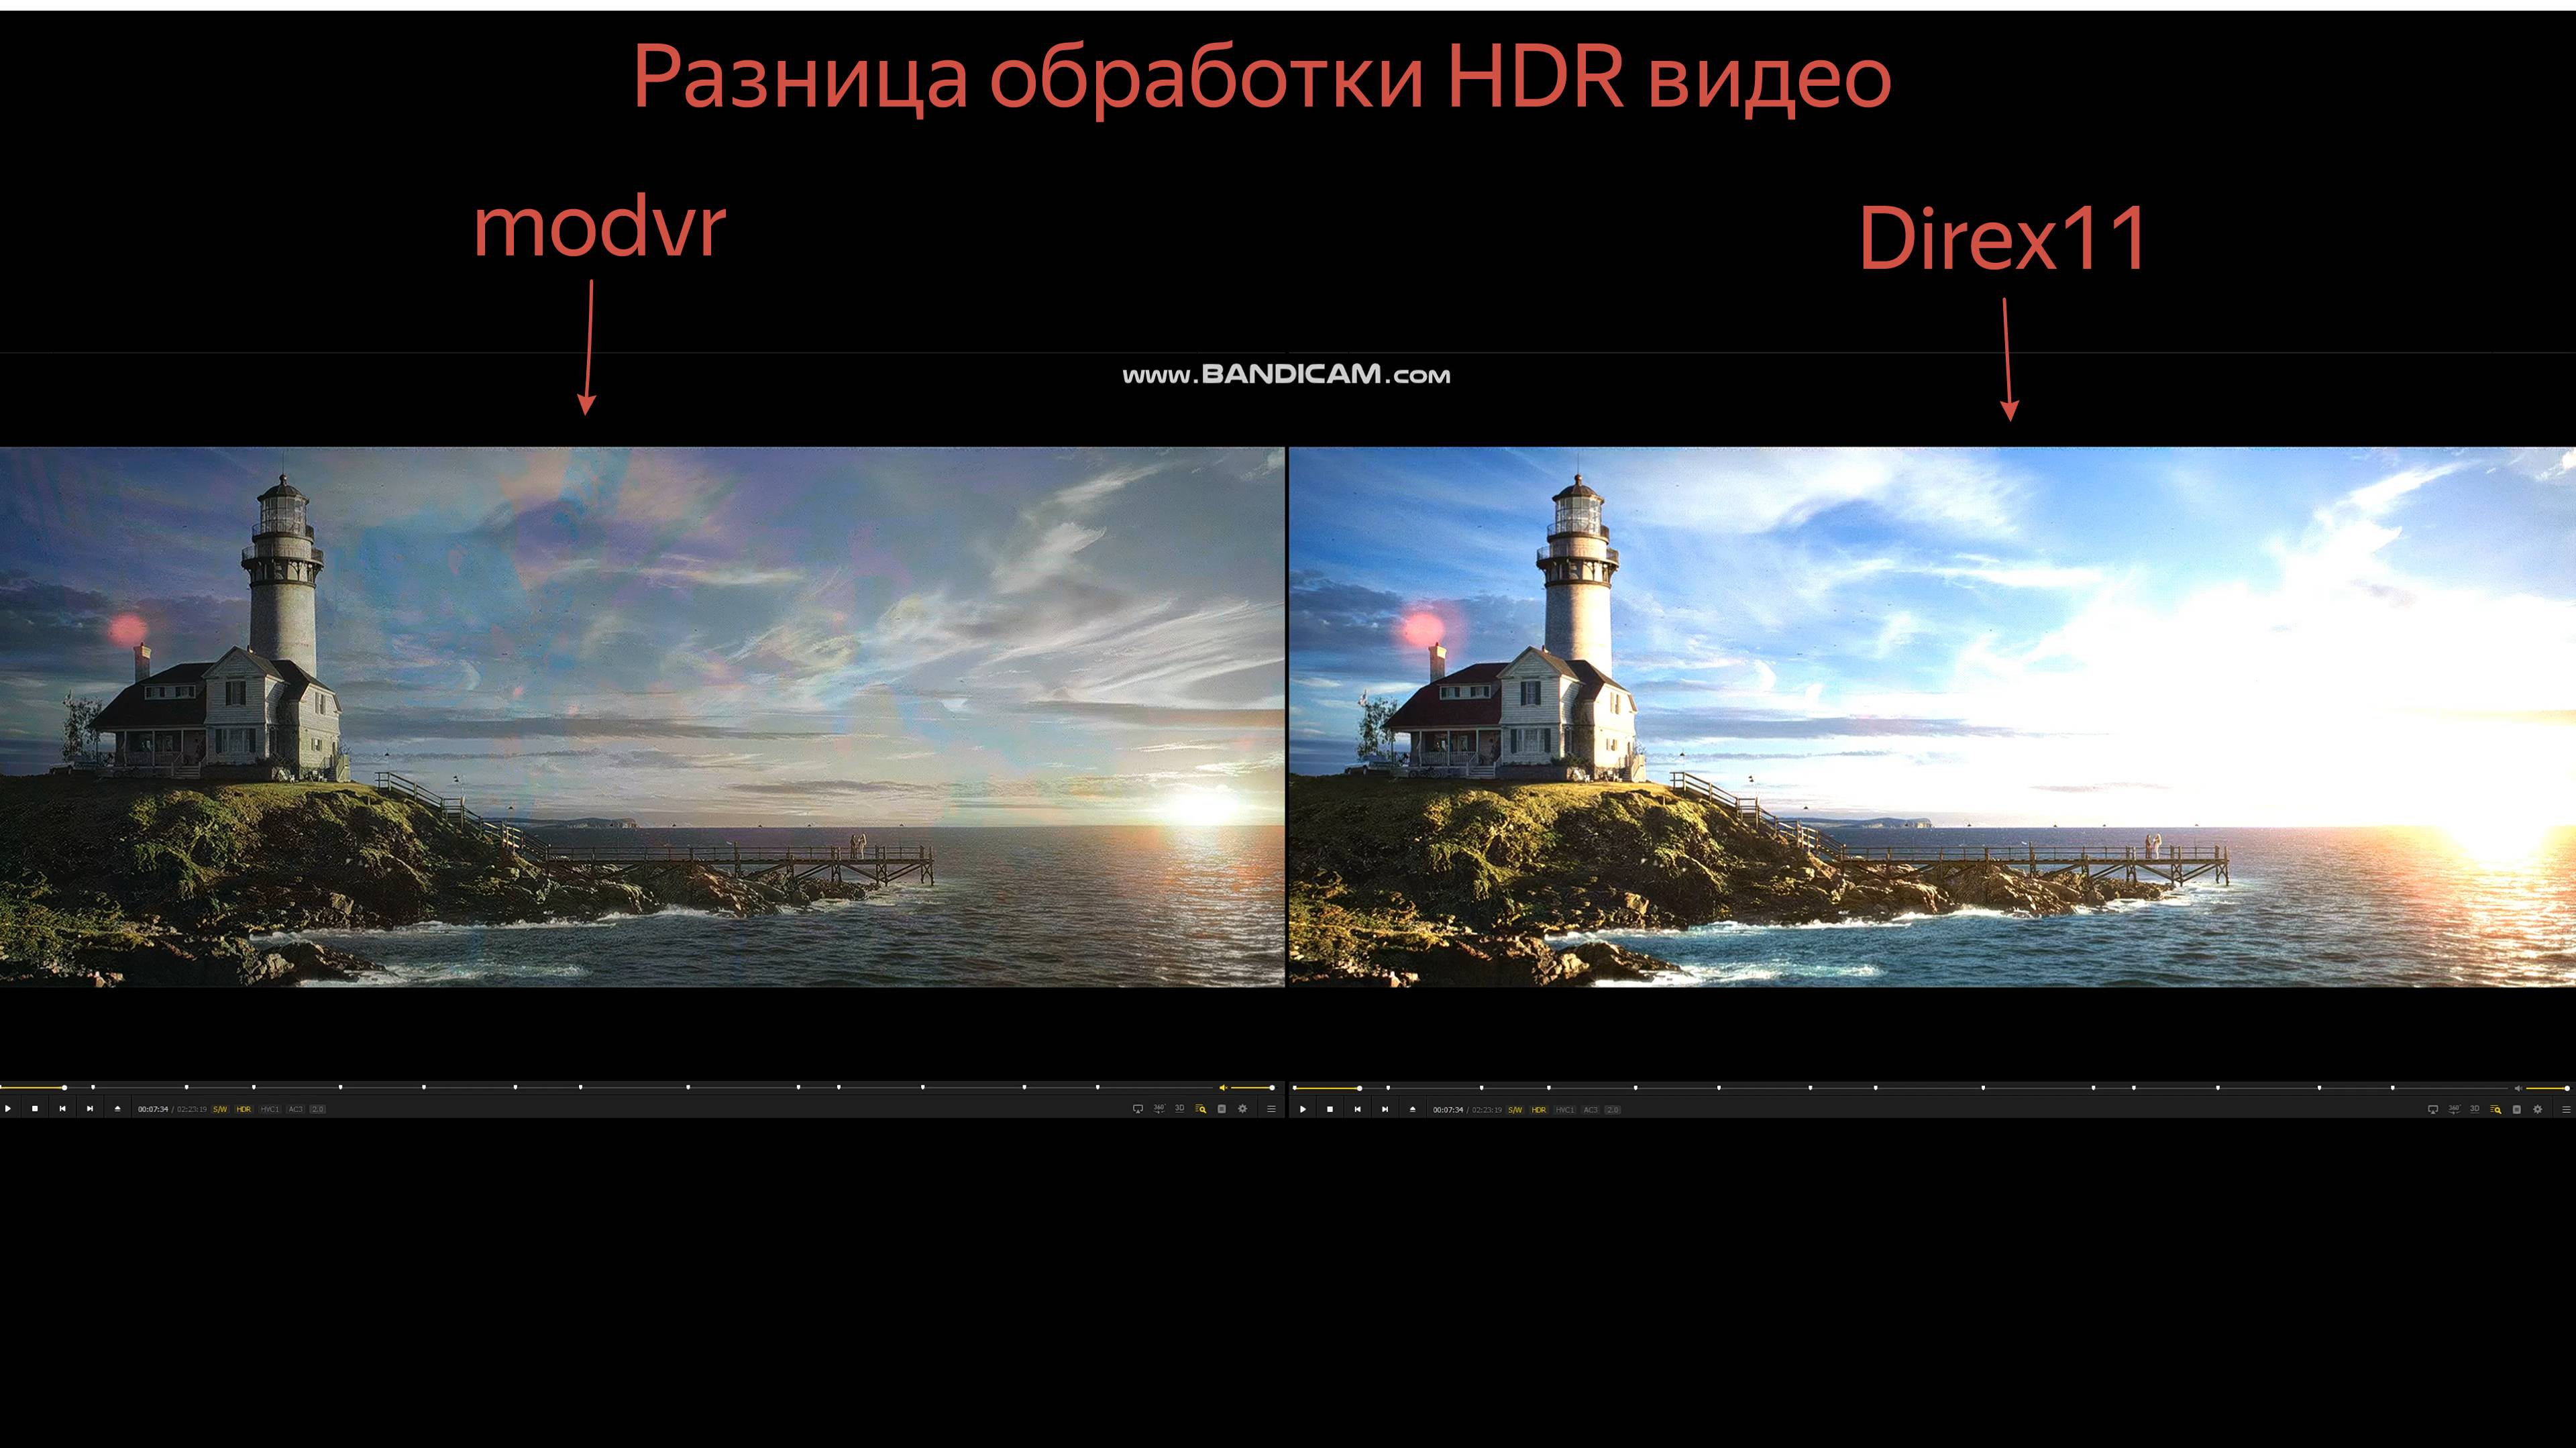Toggle 360° video mode in modvr player
This screenshot has height=1448, width=2576.
click(1159, 1109)
